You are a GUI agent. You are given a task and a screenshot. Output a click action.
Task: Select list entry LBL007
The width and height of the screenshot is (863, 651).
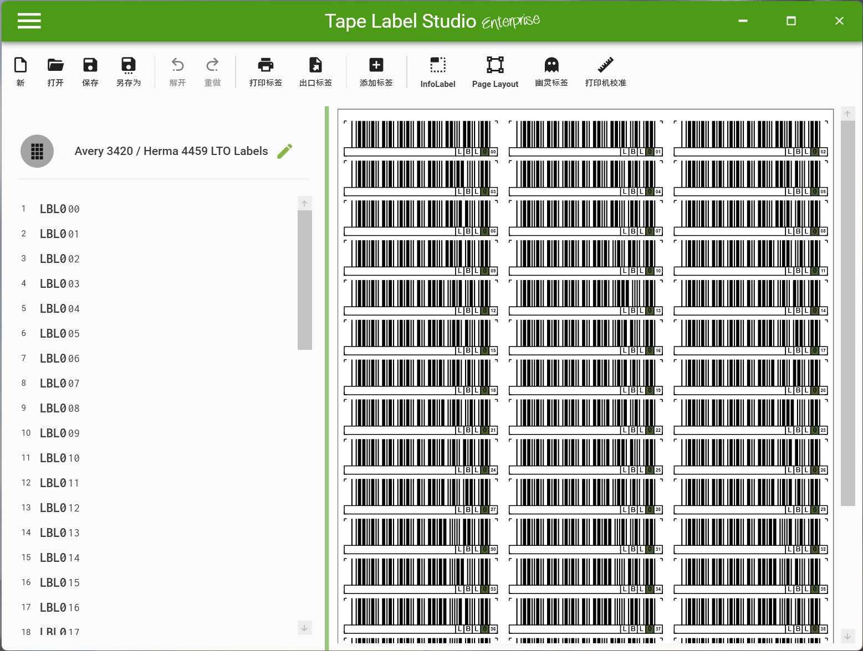[60, 383]
